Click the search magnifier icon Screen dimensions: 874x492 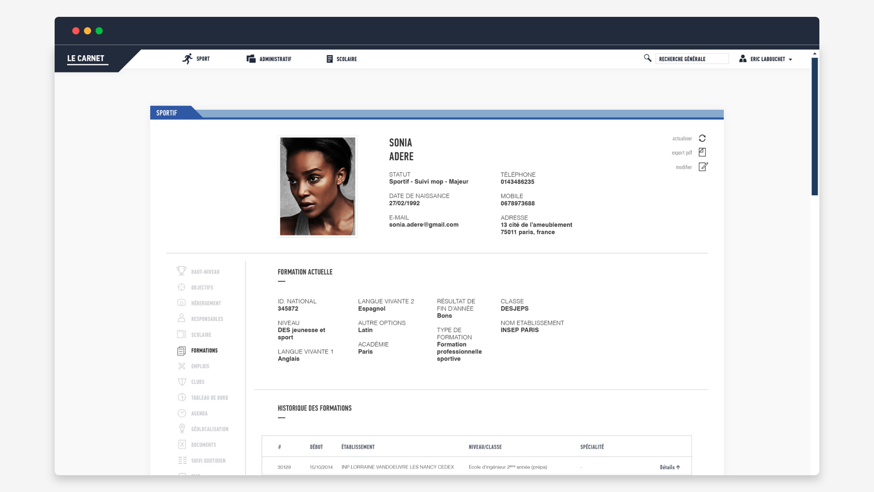tap(647, 58)
